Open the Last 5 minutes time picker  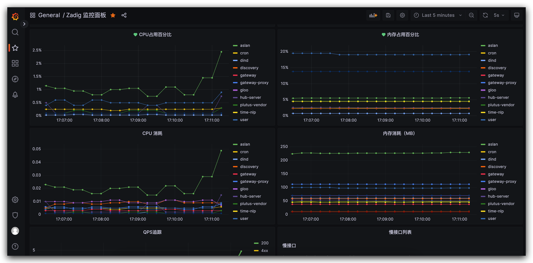coord(438,15)
